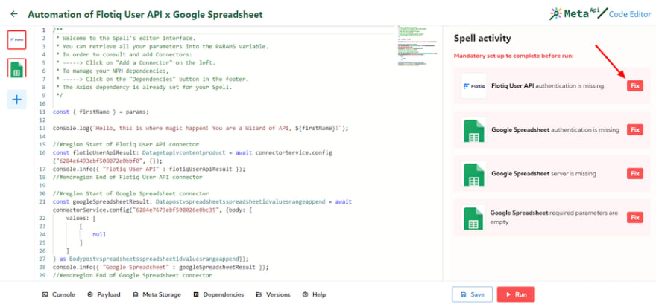Open the Dependencies panel
The width and height of the screenshot is (656, 307).
(218, 294)
